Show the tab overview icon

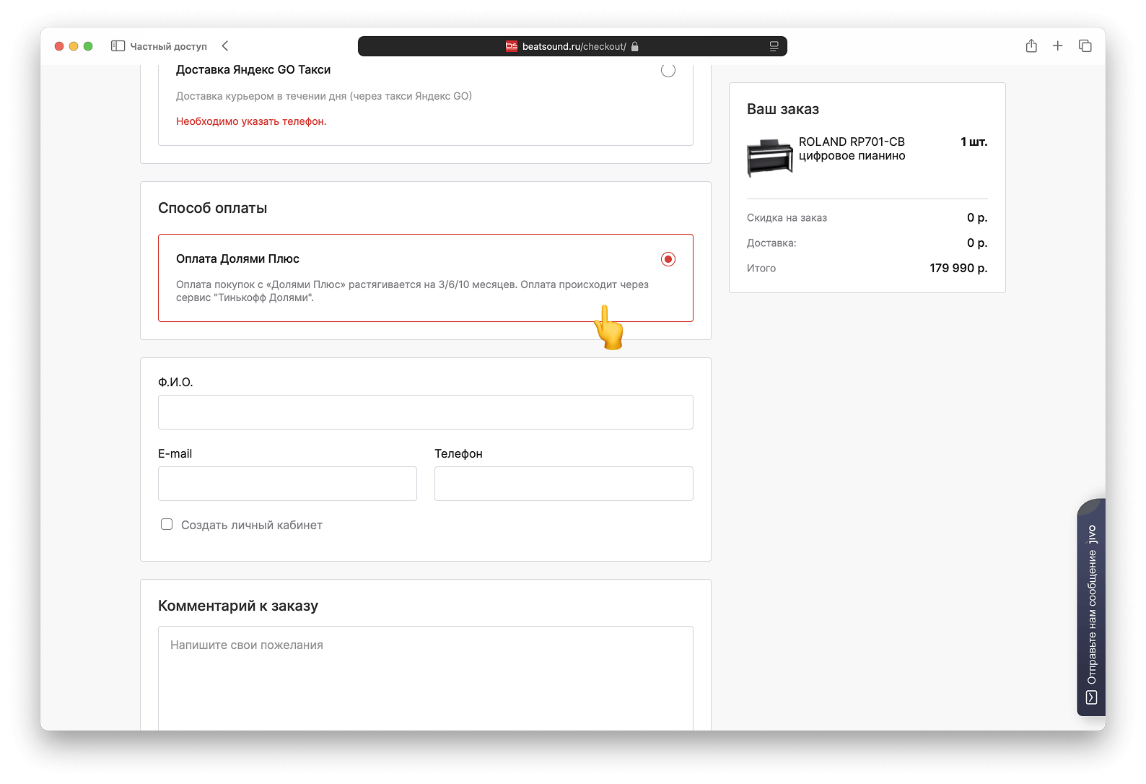click(1085, 45)
